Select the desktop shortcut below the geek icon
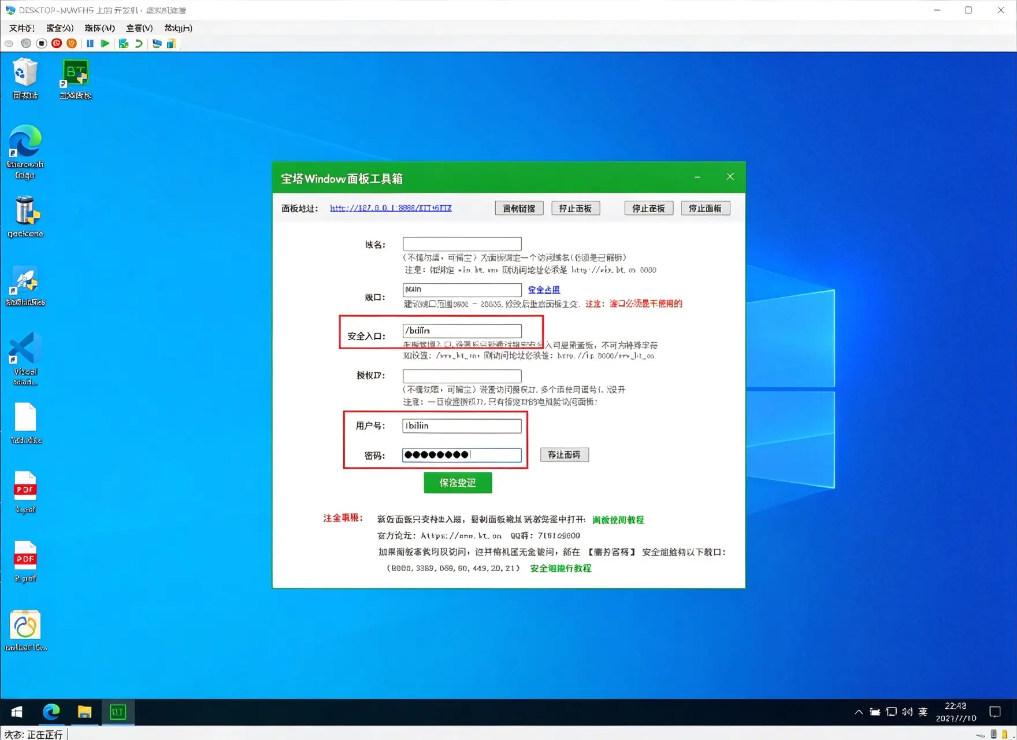Image resolution: width=1017 pixels, height=740 pixels. tap(25, 286)
